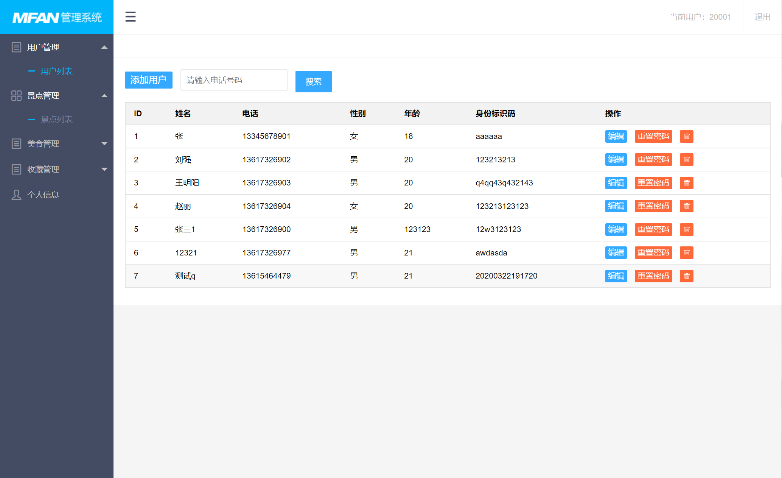Collapse the 用户管理 section with its up arrow
Image resolution: width=782 pixels, height=478 pixels.
104,47
